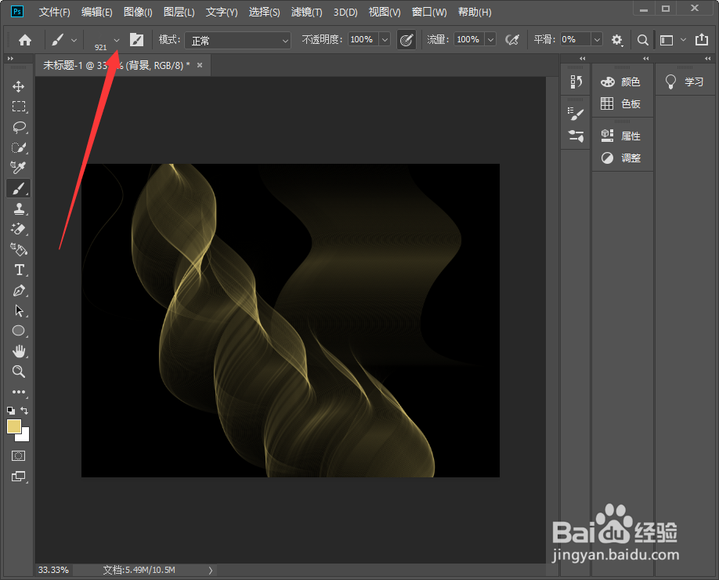Toggle pressure for opacity button

[406, 40]
